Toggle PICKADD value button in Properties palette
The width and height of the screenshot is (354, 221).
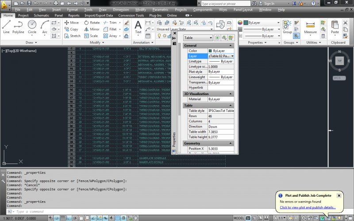click(x=217, y=38)
